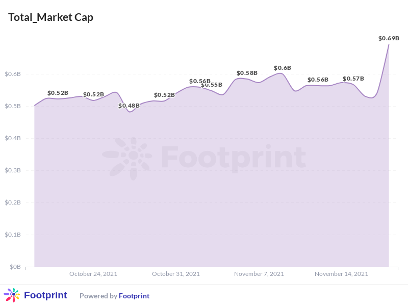Click the Footprint brand name in footer
408x306 pixels.
point(45,295)
